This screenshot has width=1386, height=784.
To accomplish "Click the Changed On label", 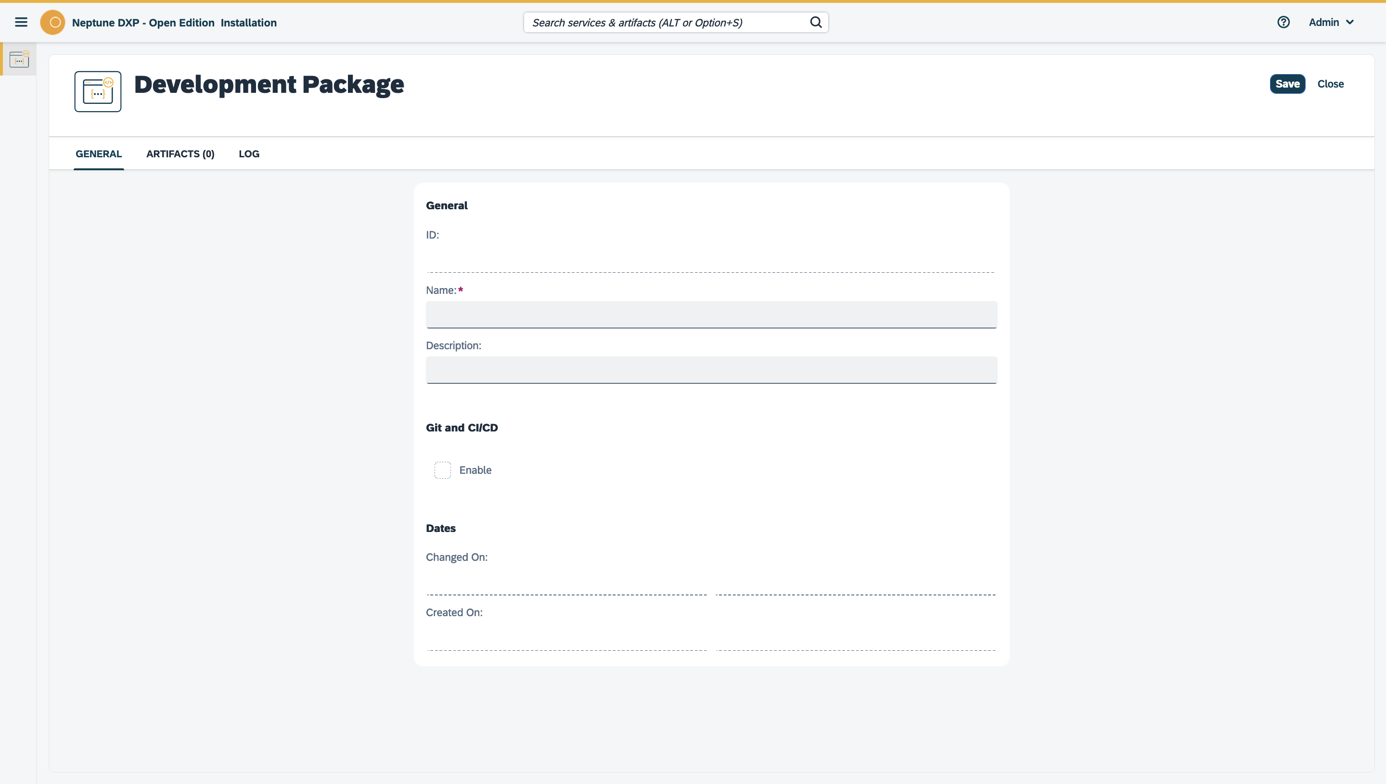I will (x=456, y=557).
